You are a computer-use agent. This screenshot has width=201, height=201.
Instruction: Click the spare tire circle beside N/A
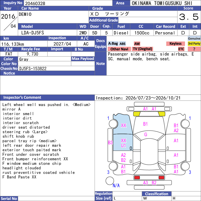(110, 181)
